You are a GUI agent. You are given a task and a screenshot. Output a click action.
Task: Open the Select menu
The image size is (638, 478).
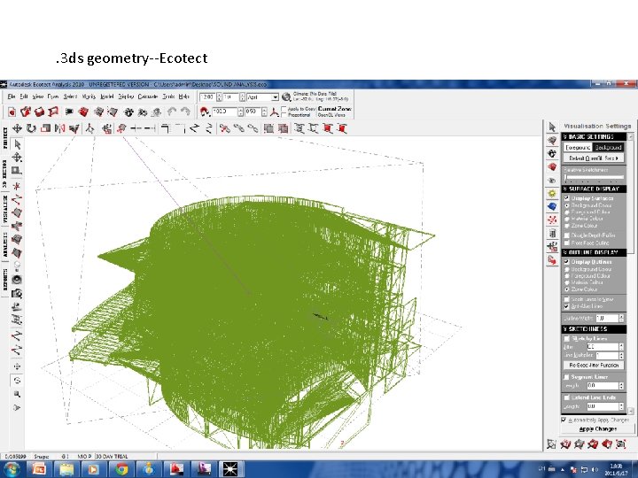click(x=70, y=96)
